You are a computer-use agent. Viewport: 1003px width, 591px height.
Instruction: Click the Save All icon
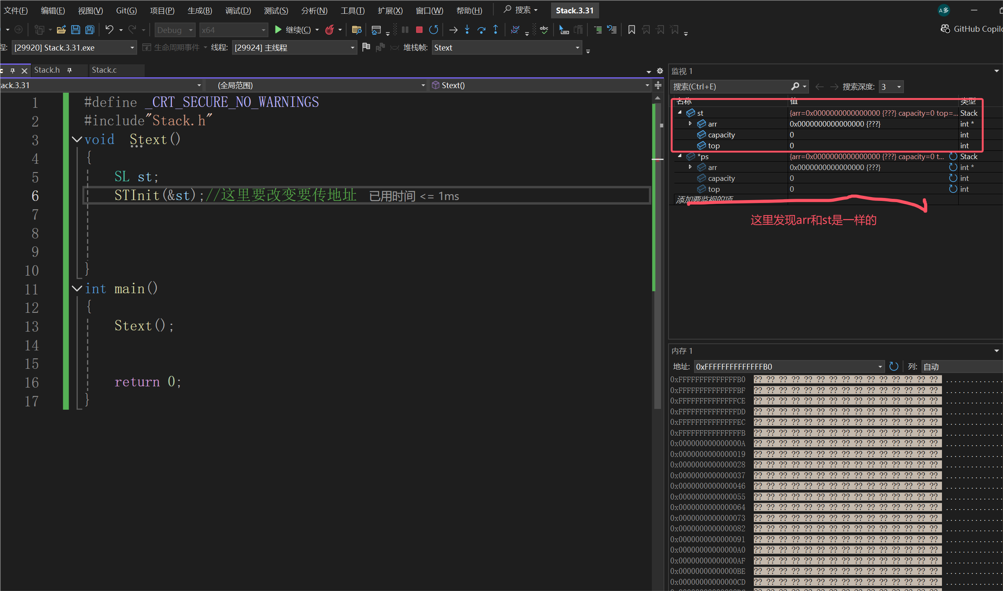(x=90, y=30)
